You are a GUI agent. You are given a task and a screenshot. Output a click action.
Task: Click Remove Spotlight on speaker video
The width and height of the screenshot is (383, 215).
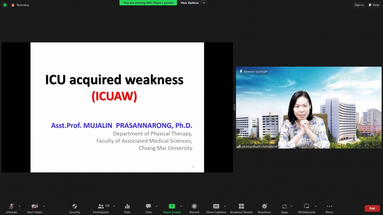pos(253,72)
